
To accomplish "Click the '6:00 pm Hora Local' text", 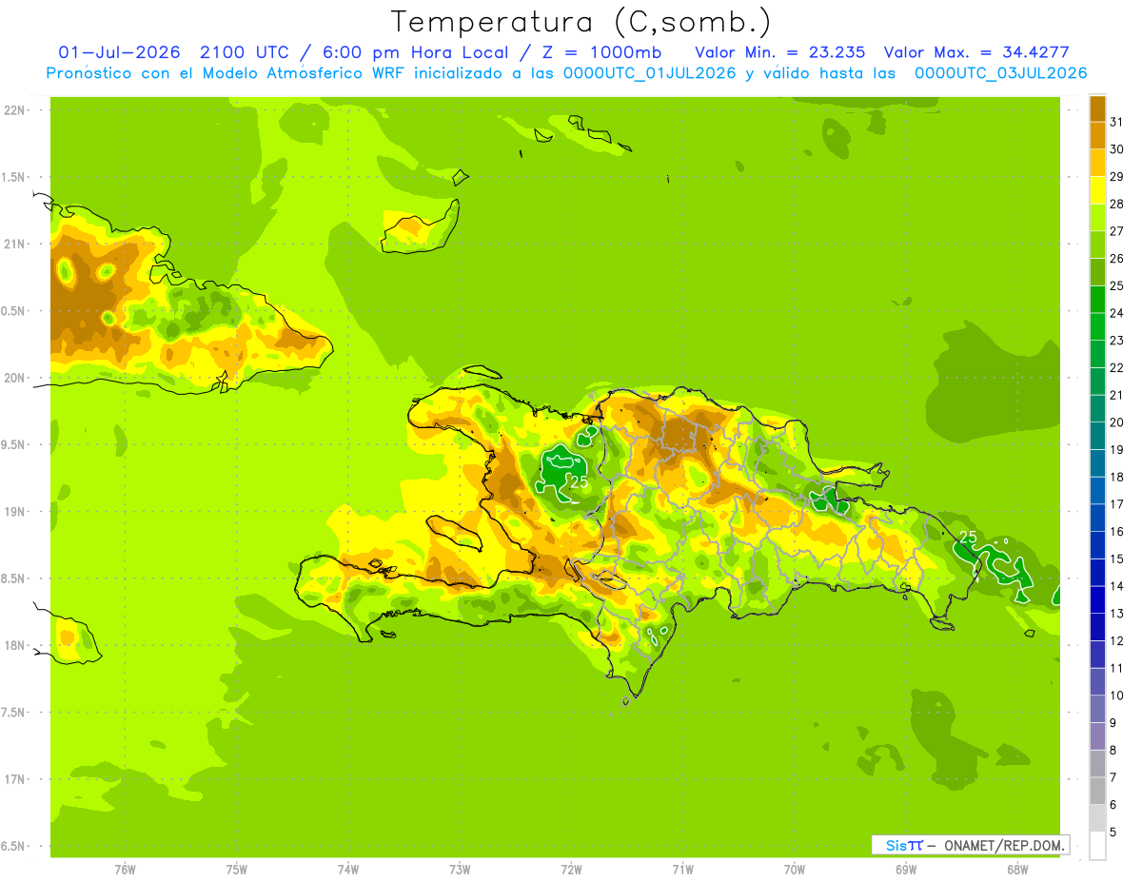I will [x=424, y=52].
